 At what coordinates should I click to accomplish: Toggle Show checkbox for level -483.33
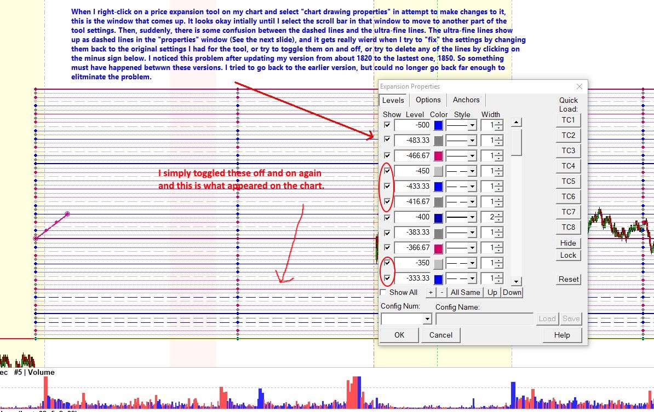point(387,140)
